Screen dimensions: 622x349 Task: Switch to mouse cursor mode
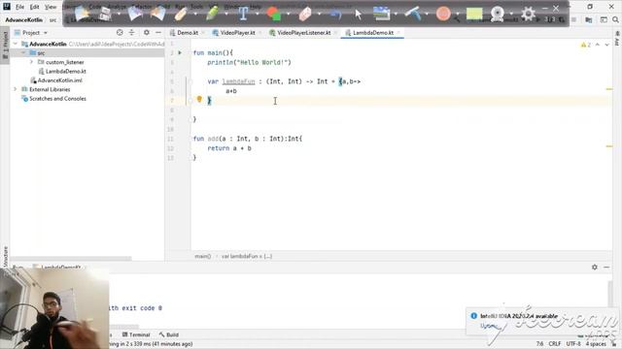(359, 15)
